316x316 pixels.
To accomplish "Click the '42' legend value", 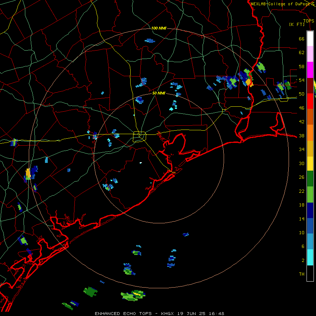I will click(302, 121).
